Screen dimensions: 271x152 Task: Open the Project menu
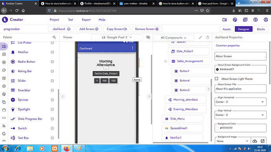(x=54, y=20)
